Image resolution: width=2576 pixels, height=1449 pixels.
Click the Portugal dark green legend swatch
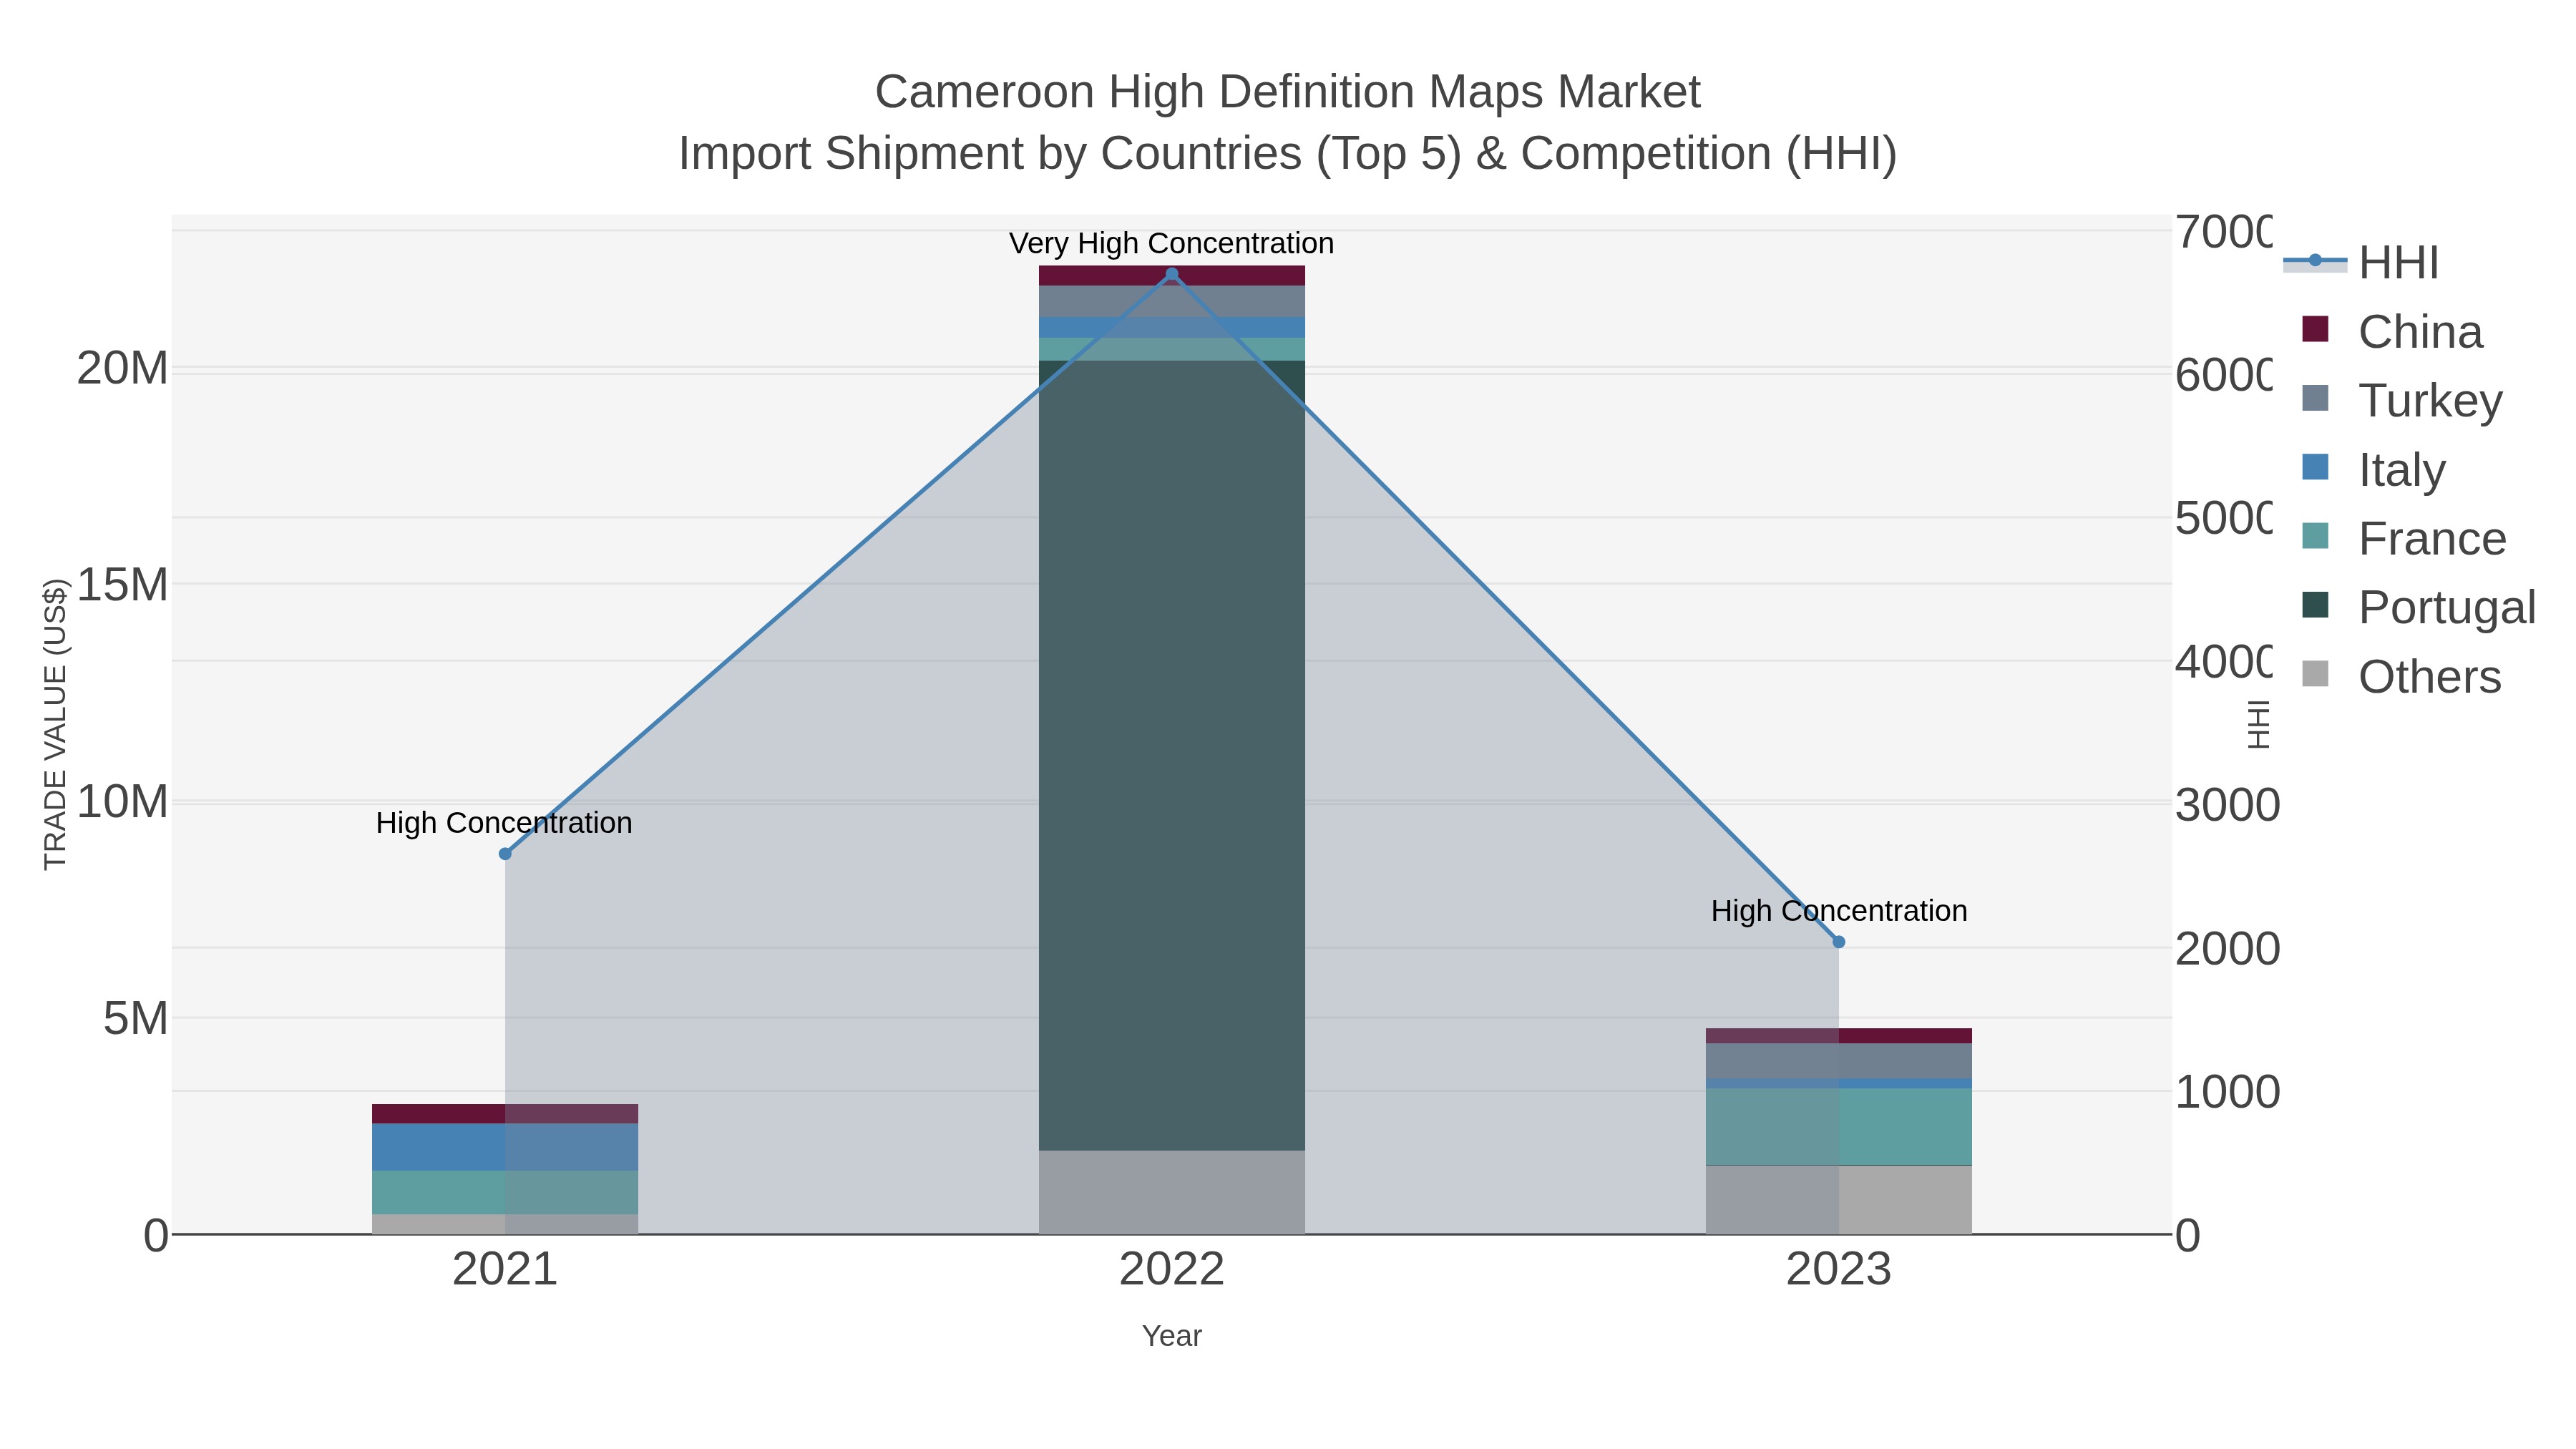(2315, 605)
